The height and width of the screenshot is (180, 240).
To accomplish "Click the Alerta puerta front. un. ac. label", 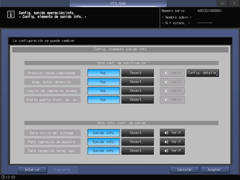I will point(52,100).
